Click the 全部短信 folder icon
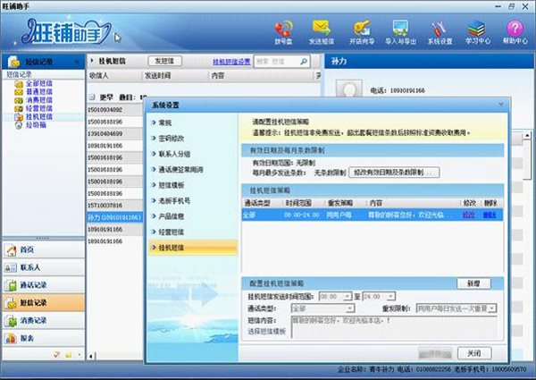 [19, 84]
